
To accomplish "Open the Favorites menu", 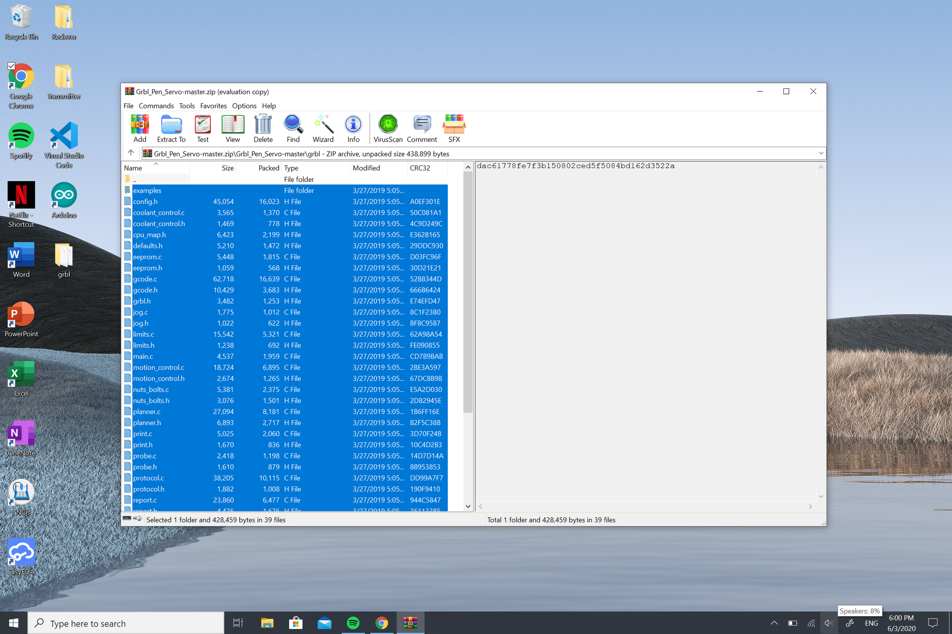I will click(213, 106).
